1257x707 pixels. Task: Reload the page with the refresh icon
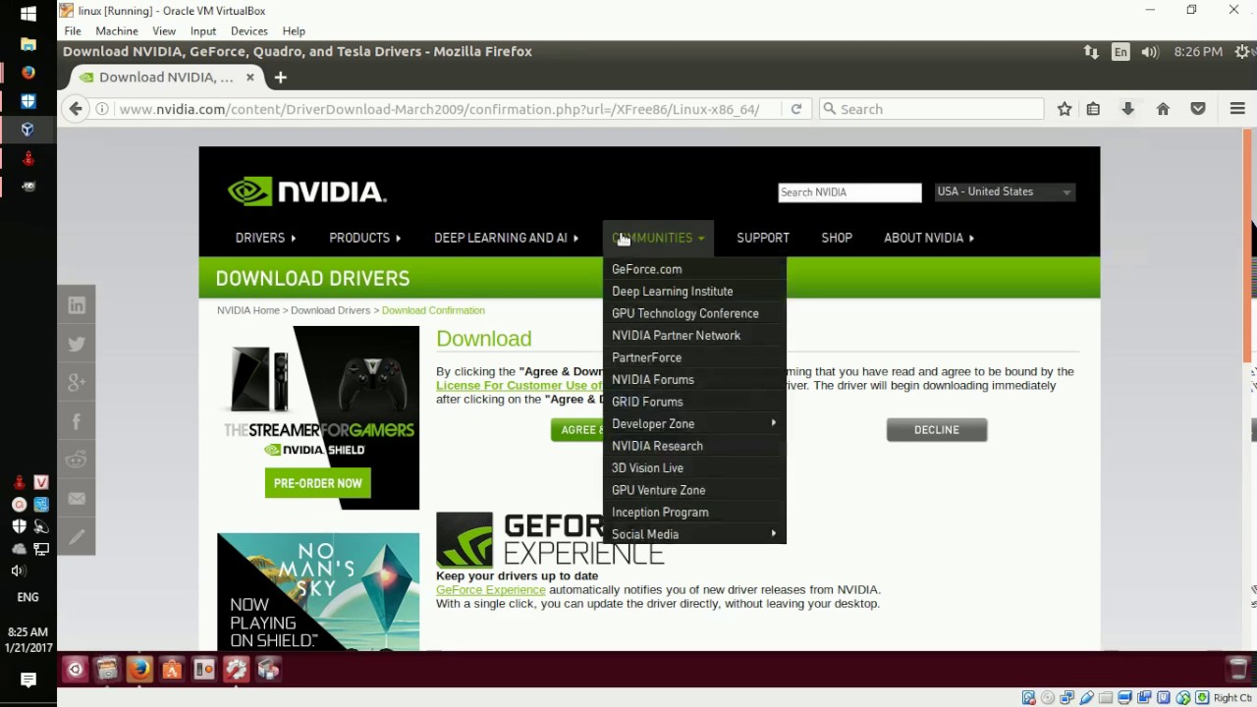[796, 109]
